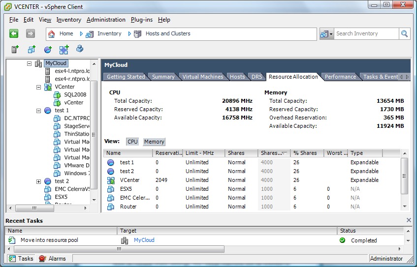Open the Administration menu
Viewport: 417px width, 267px height.
pos(106,20)
